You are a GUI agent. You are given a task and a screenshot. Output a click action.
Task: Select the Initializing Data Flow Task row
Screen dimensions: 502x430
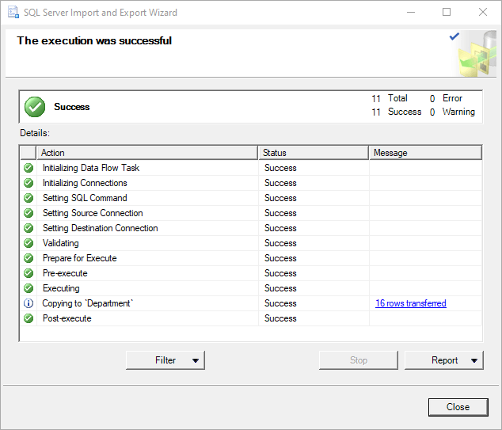pos(251,168)
